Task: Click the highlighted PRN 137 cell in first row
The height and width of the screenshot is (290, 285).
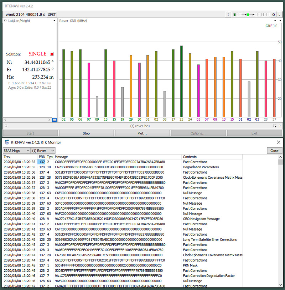Action: 41,162
